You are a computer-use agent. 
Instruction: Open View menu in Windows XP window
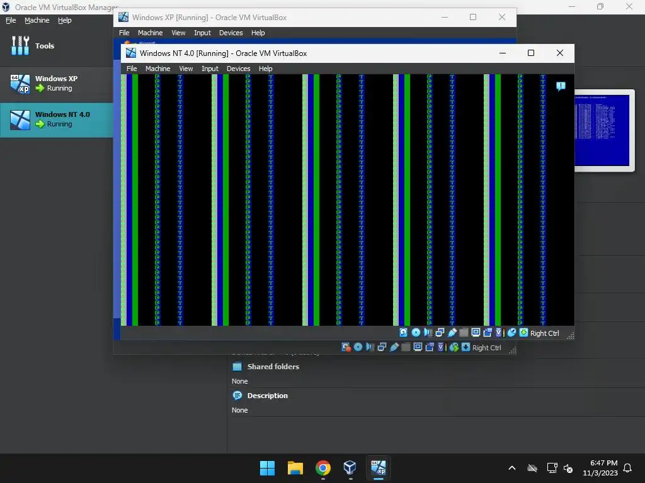178,33
